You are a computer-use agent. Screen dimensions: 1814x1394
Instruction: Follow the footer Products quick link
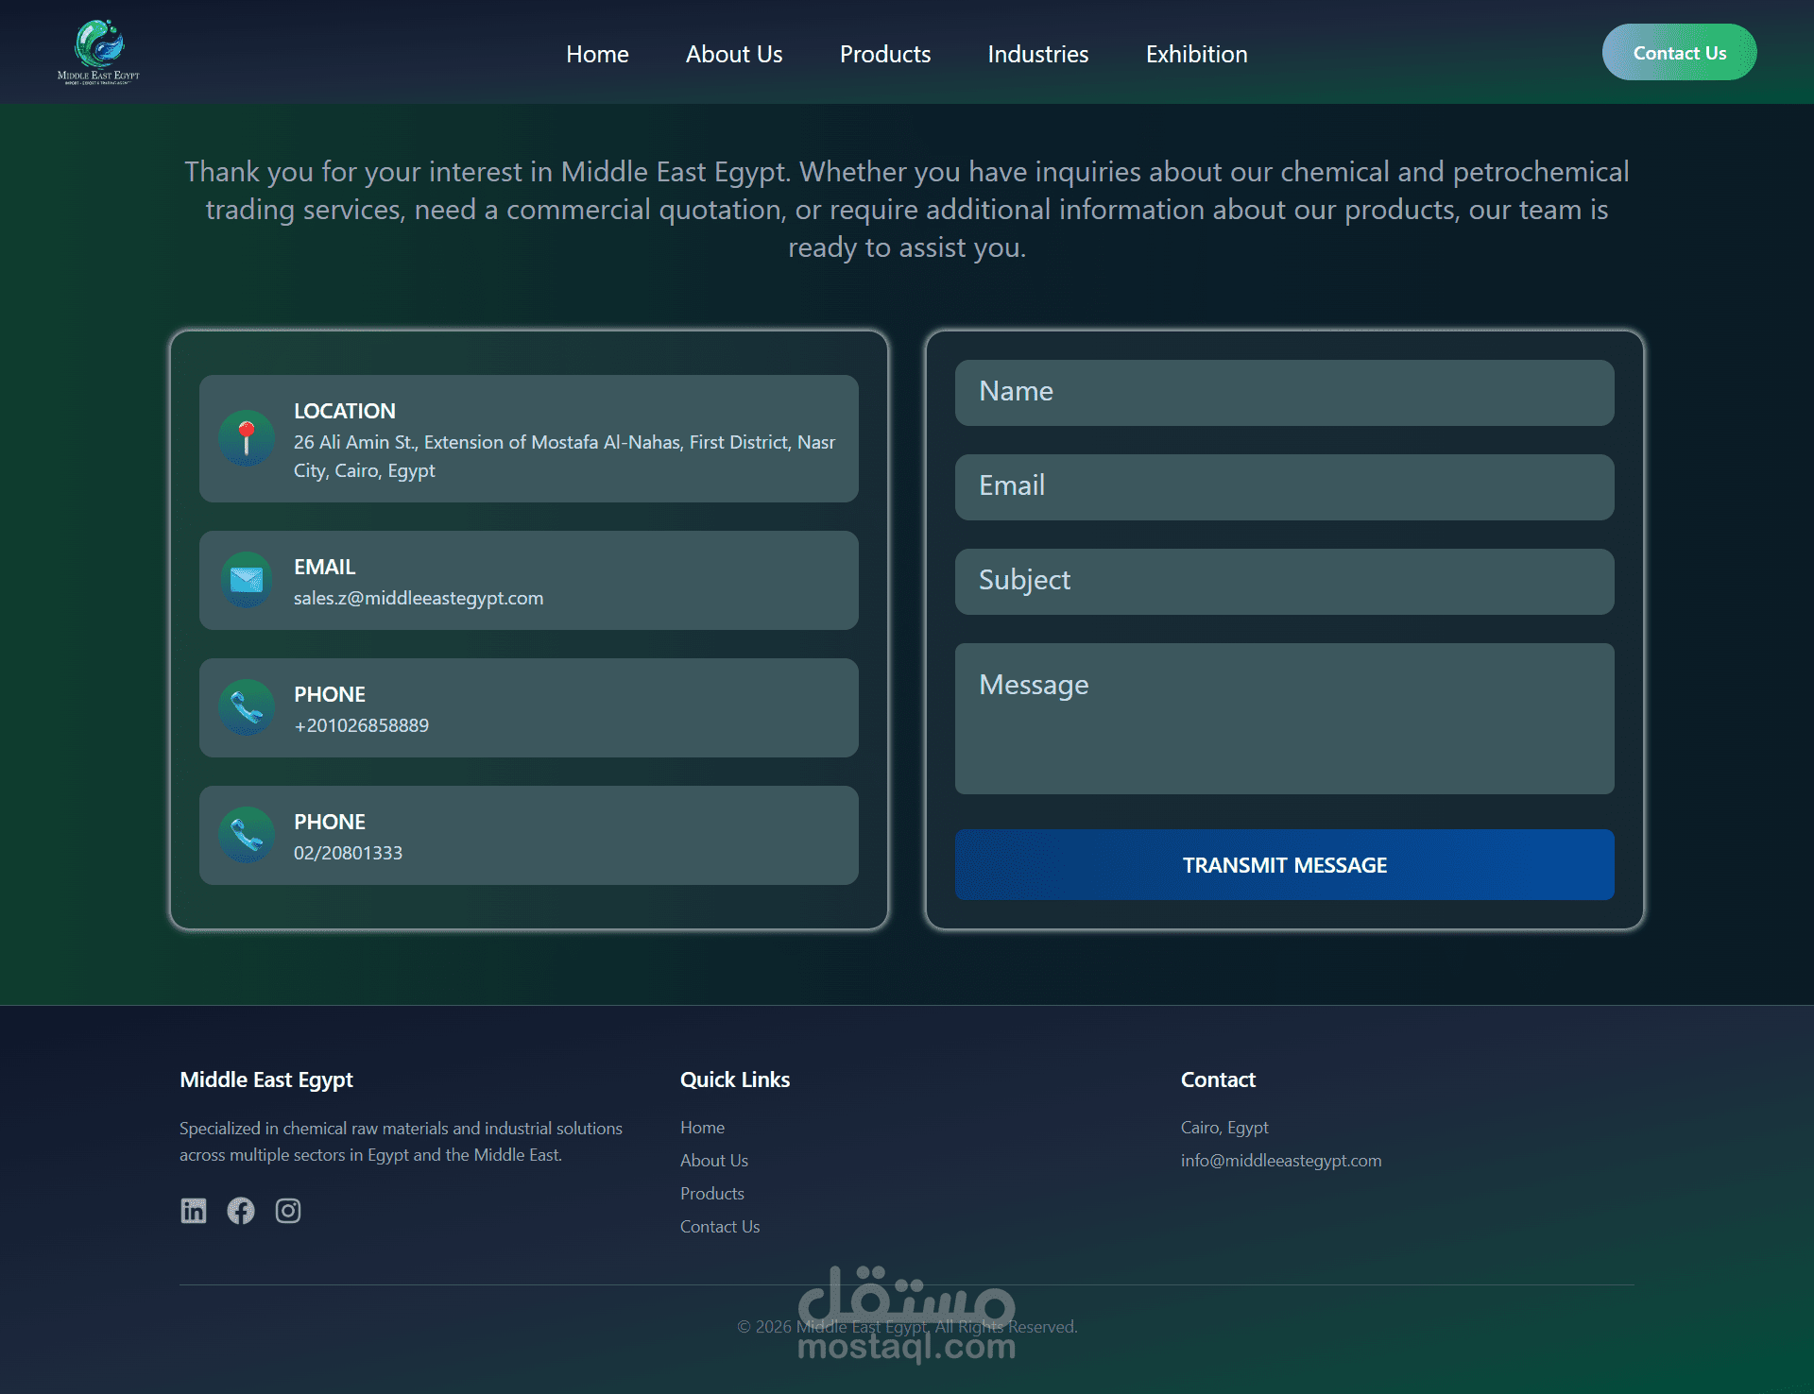[x=712, y=1193]
